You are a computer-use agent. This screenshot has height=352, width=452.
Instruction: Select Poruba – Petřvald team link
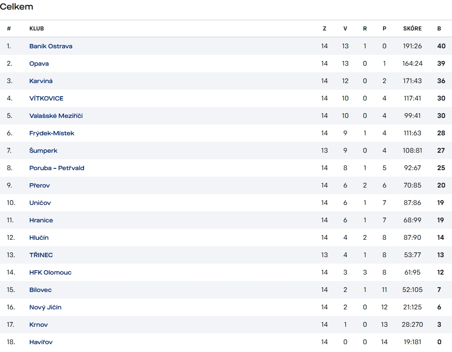point(57,168)
